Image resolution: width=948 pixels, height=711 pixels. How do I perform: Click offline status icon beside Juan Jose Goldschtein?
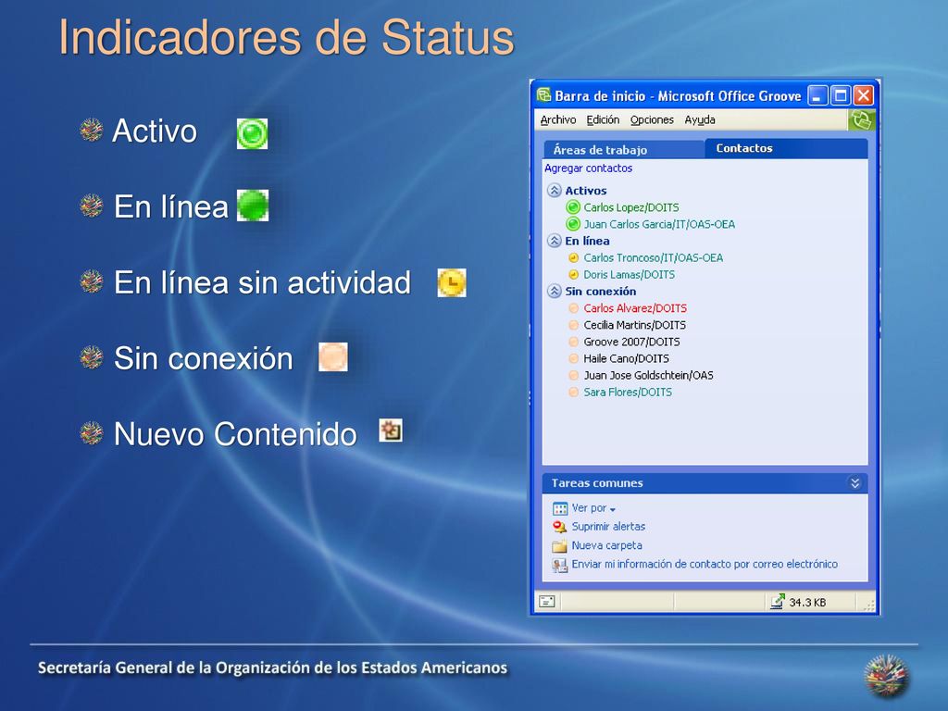click(574, 376)
